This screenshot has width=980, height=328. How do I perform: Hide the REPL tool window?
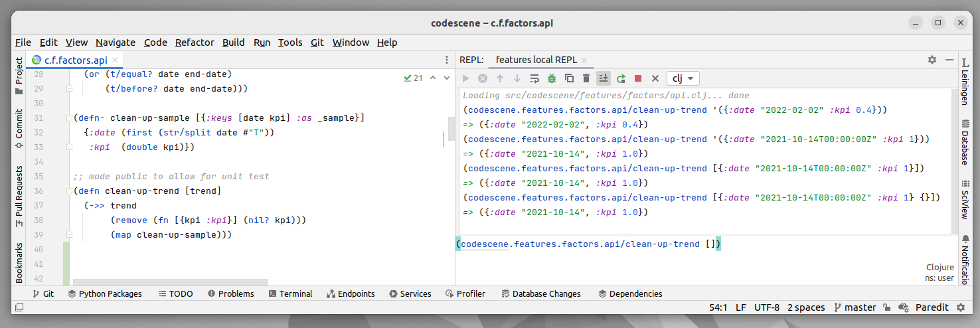point(949,60)
